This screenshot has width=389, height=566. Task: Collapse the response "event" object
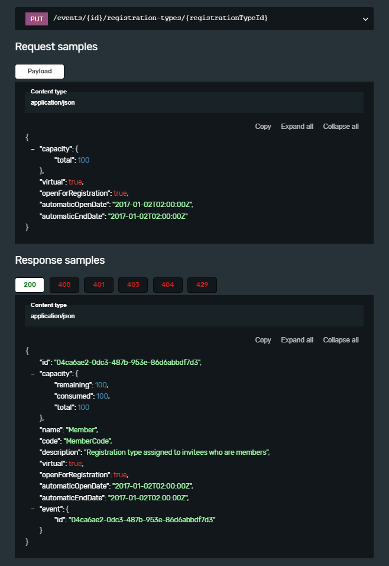tap(33, 509)
